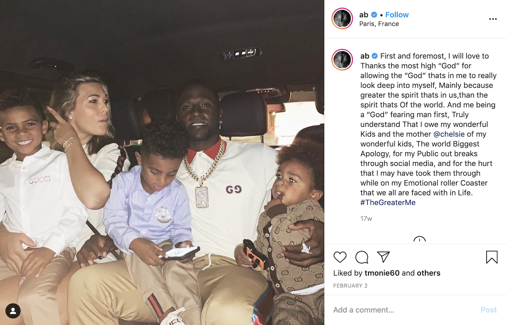Open tmonie60 profile from likes
Screen dimensions: 506x325
tap(383, 273)
